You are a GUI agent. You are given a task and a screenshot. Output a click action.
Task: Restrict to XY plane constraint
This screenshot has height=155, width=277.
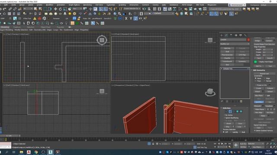pos(140,18)
